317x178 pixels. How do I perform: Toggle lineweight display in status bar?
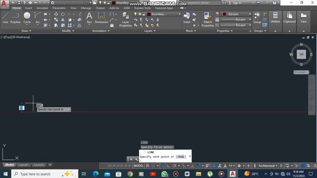pyautogui.click(x=208, y=166)
